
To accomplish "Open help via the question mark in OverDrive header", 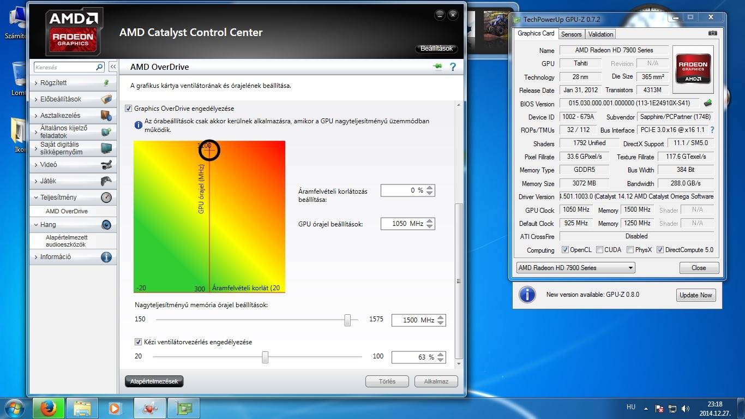I will click(x=453, y=67).
